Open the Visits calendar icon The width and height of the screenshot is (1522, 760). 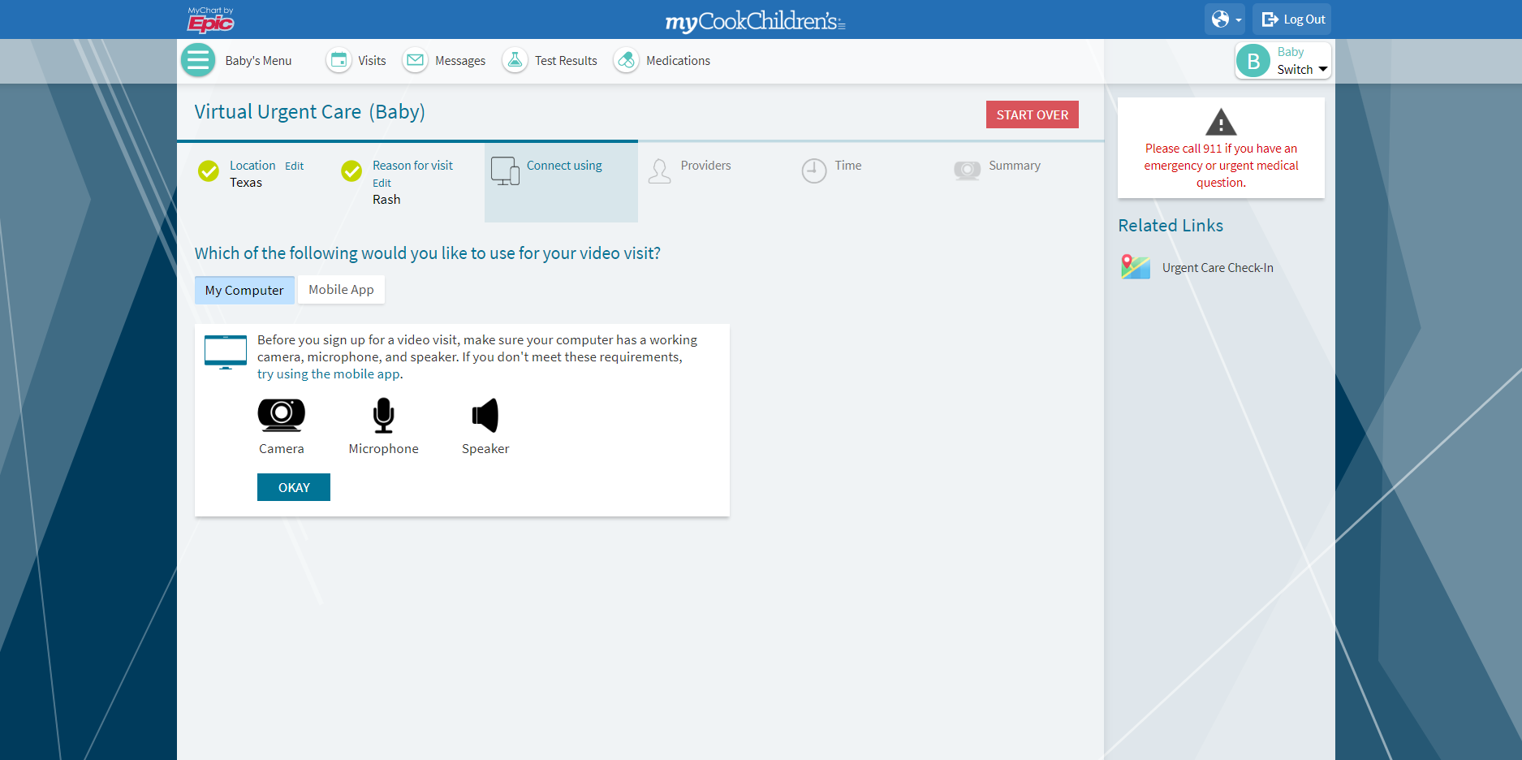click(x=338, y=61)
